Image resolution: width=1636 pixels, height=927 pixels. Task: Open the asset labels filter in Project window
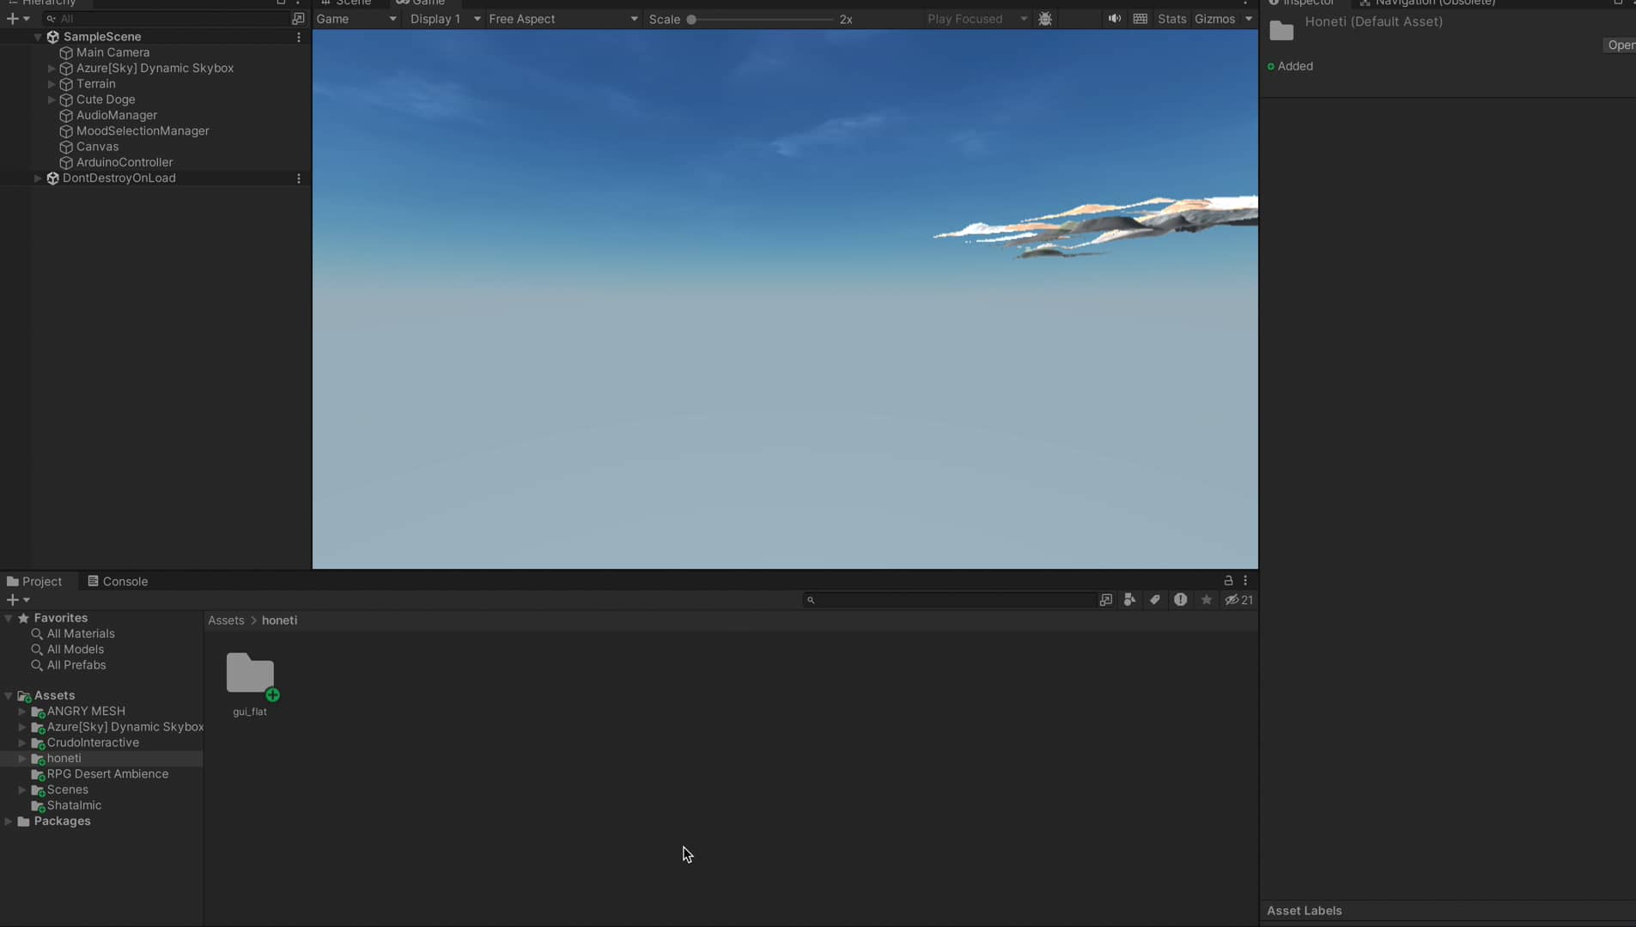[x=1155, y=600]
